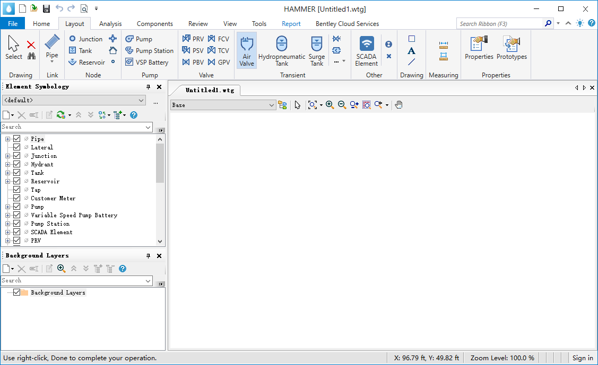Click in the Search Ribbon field
Viewport: 598px width, 365px height.
click(499, 24)
